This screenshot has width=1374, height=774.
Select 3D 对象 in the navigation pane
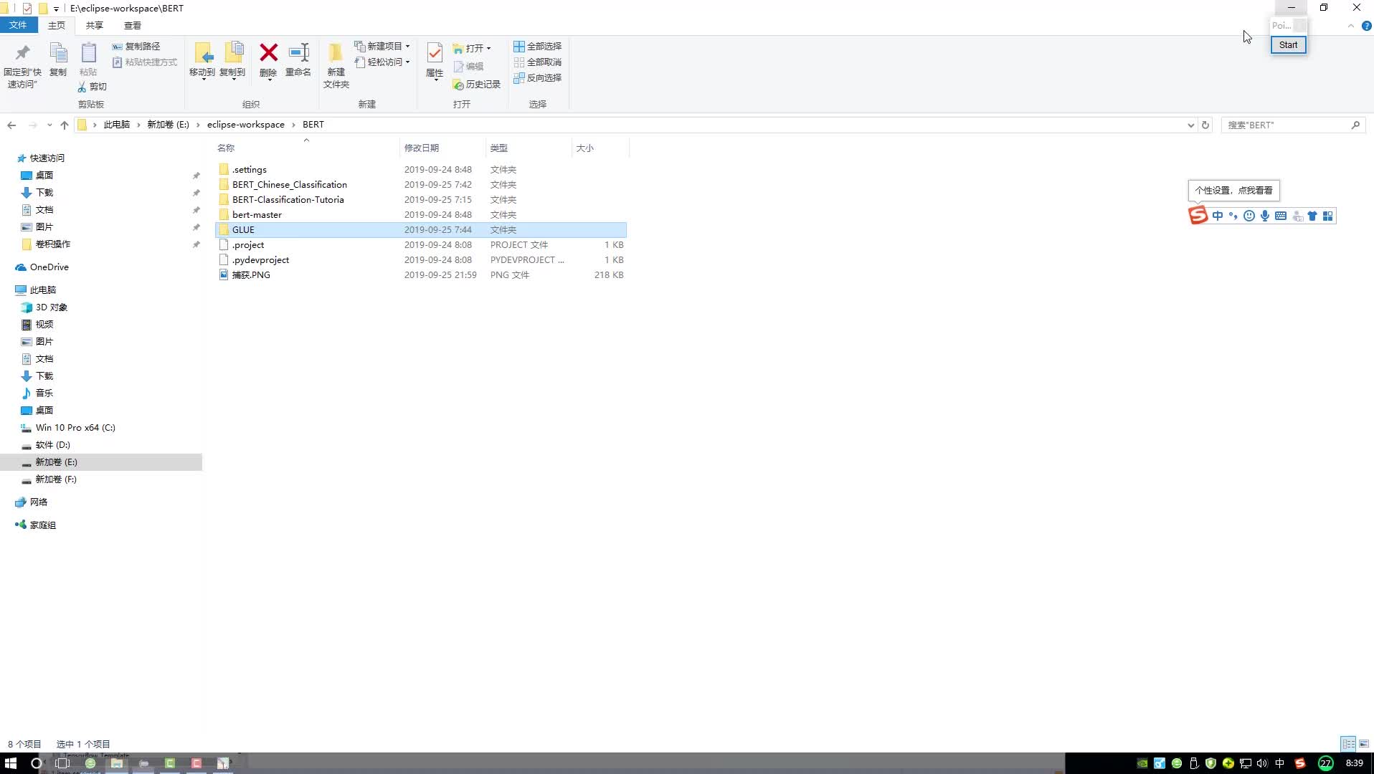click(x=51, y=307)
